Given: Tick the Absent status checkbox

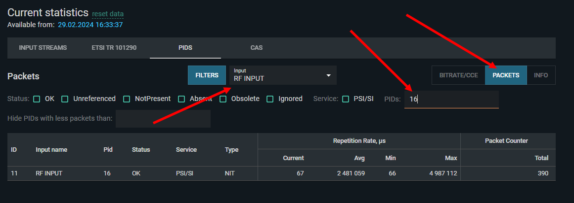Looking at the screenshot, I should point(182,99).
